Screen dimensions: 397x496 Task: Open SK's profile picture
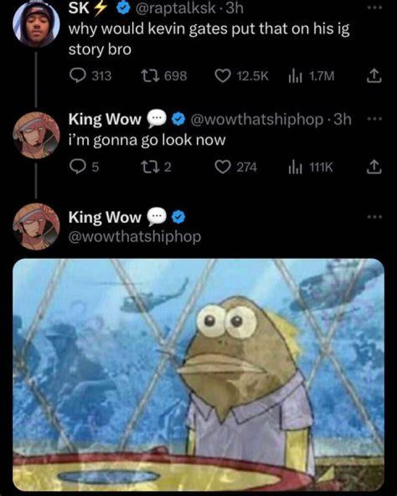pos(36,23)
